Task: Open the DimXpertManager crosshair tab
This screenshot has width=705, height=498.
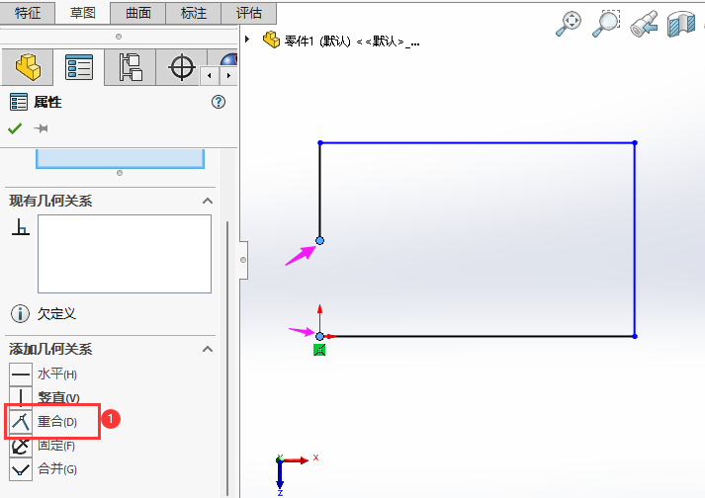Action: click(x=181, y=67)
